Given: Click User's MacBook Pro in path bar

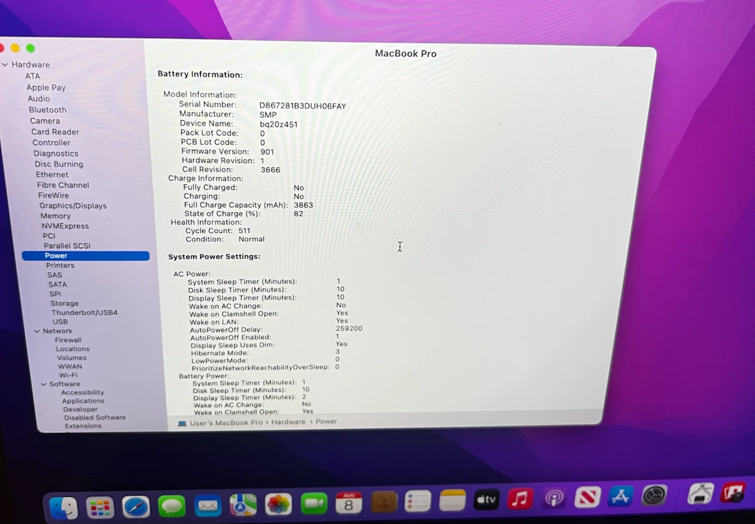Looking at the screenshot, I should click(x=226, y=423).
